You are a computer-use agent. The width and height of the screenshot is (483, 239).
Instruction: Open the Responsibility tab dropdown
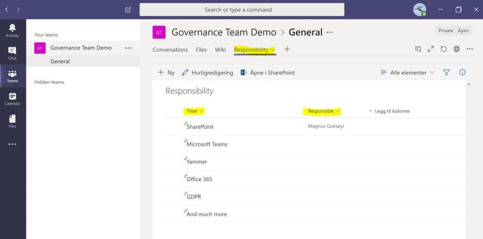pyautogui.click(x=272, y=49)
